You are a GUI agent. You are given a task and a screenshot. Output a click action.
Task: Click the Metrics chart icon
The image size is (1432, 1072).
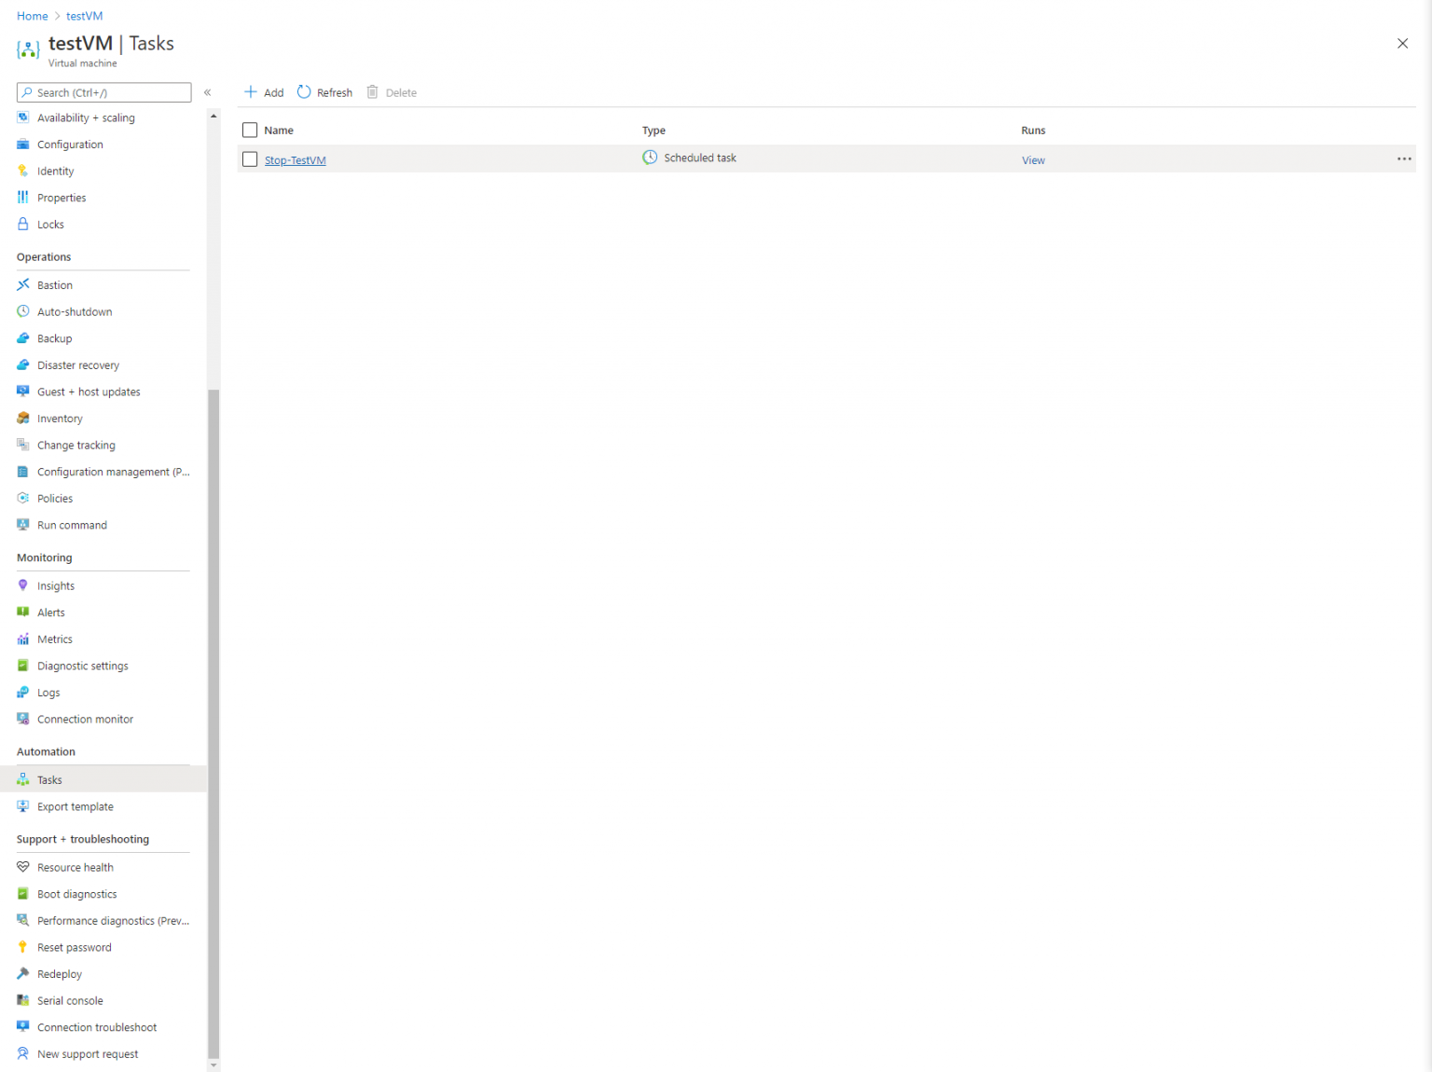coord(23,639)
